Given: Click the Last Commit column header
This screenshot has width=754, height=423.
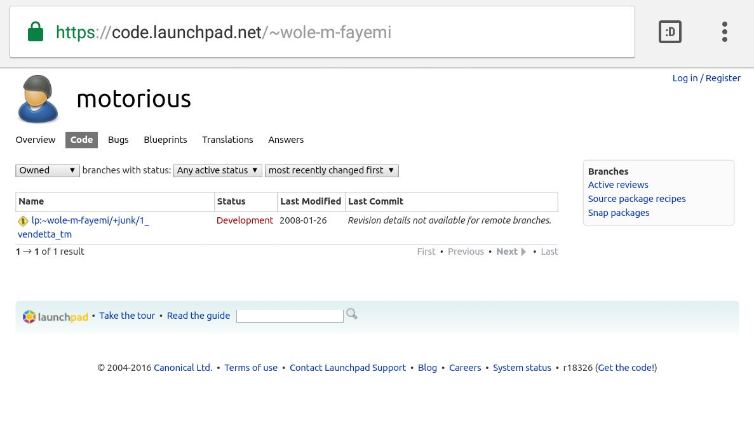Looking at the screenshot, I should [451, 202].
